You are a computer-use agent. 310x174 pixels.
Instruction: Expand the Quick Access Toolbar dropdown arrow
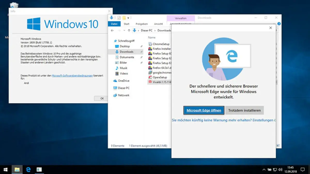[128, 18]
